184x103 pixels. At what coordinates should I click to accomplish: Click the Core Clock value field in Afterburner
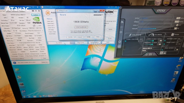click(160, 41)
